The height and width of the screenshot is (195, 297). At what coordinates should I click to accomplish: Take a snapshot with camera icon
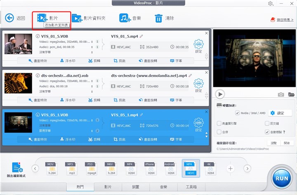coord(281,94)
